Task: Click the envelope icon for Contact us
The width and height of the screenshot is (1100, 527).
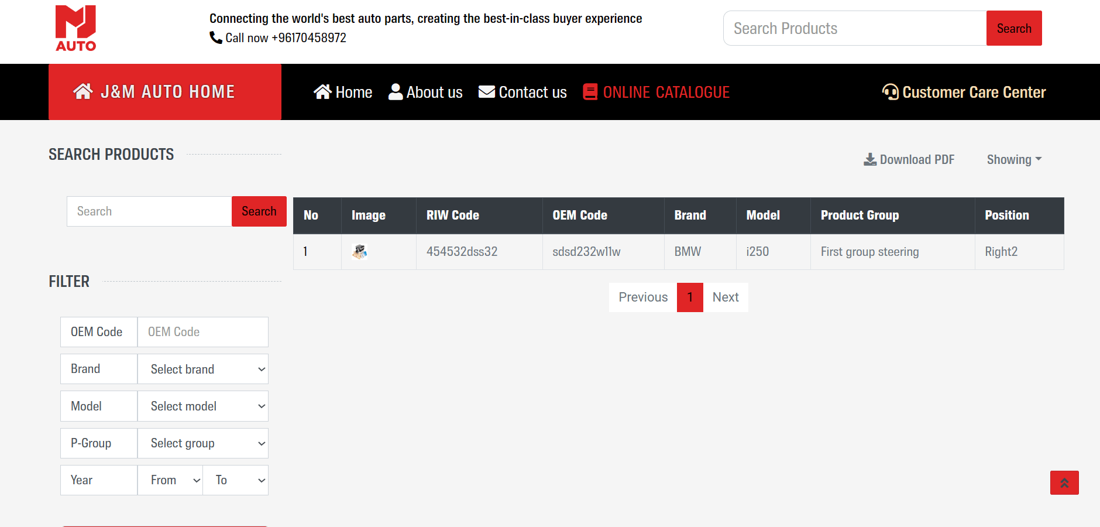Action: [x=486, y=92]
